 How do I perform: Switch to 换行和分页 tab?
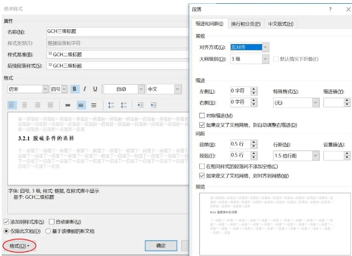pyautogui.click(x=246, y=24)
